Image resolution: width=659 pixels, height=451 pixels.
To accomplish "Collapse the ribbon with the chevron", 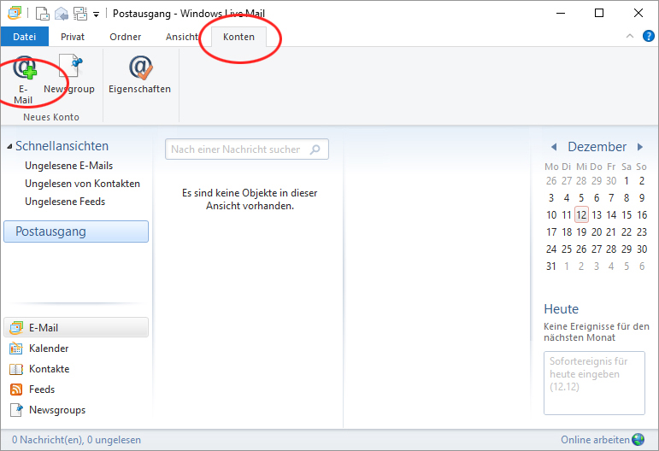I will pos(631,37).
